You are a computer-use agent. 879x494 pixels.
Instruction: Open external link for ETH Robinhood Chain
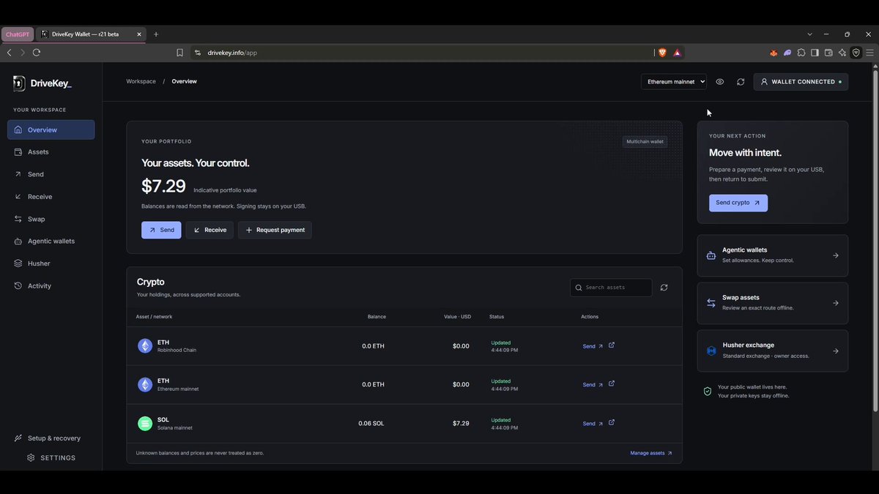click(x=612, y=345)
